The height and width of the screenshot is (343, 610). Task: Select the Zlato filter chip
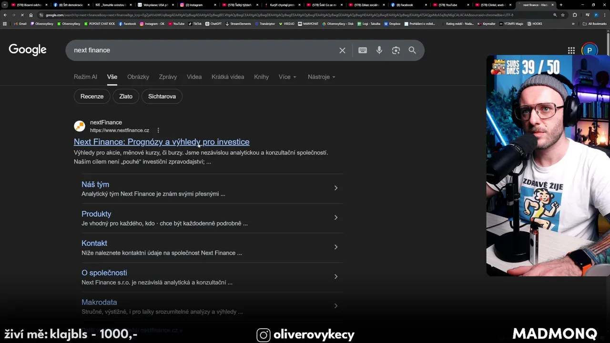pyautogui.click(x=126, y=96)
